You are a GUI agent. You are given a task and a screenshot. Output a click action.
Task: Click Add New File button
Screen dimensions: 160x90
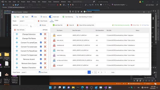click(58, 25)
